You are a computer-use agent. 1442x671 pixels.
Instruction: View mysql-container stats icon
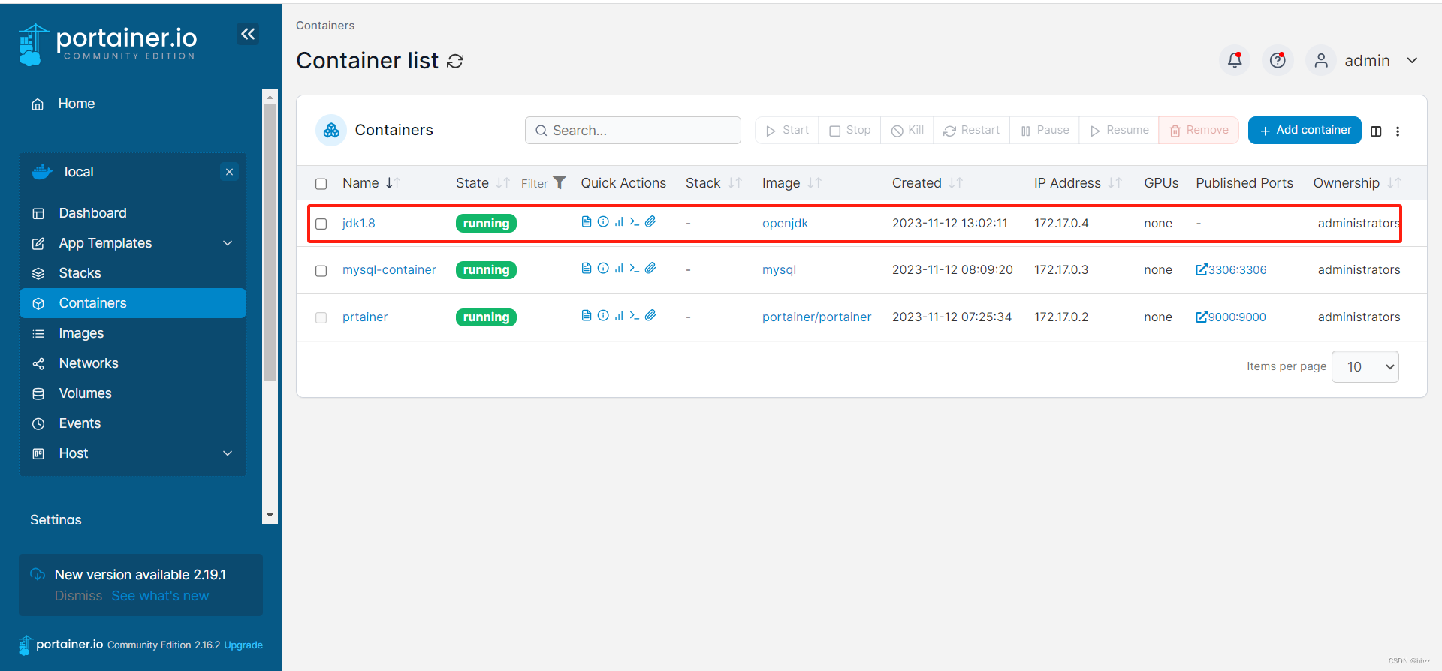click(619, 268)
